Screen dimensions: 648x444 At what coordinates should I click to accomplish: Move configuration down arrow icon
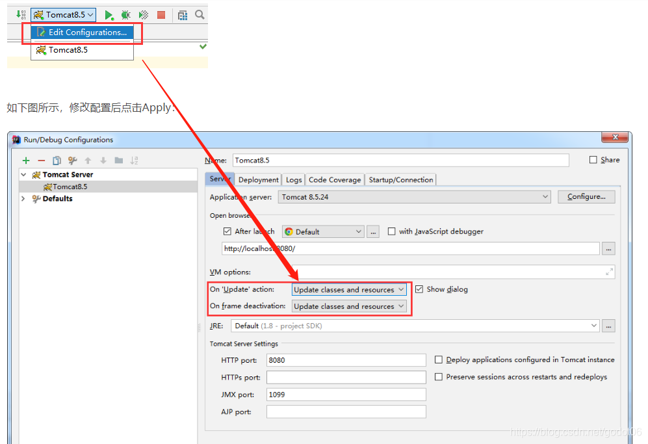(x=103, y=161)
